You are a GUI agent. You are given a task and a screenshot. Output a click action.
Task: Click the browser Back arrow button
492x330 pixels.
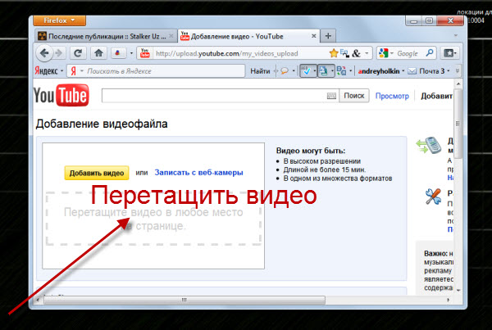pos(44,53)
